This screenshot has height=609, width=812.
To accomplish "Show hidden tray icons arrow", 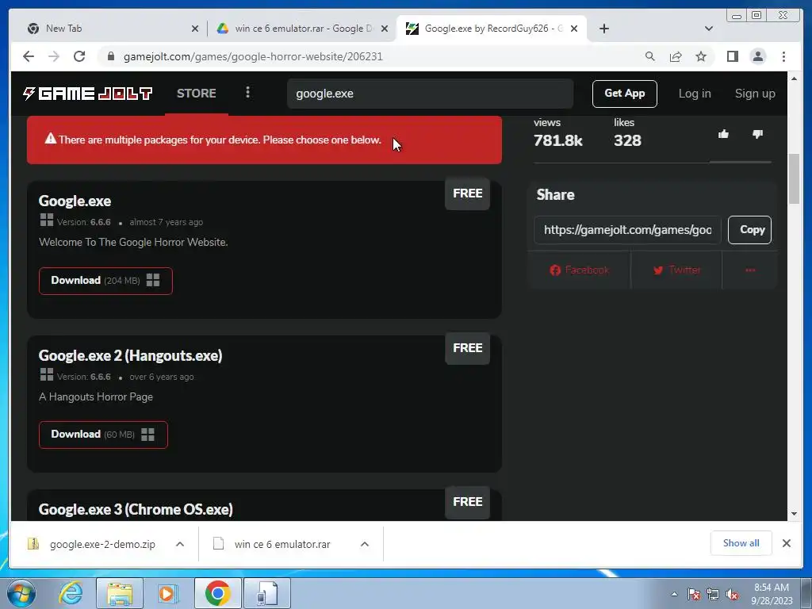I will click(674, 594).
